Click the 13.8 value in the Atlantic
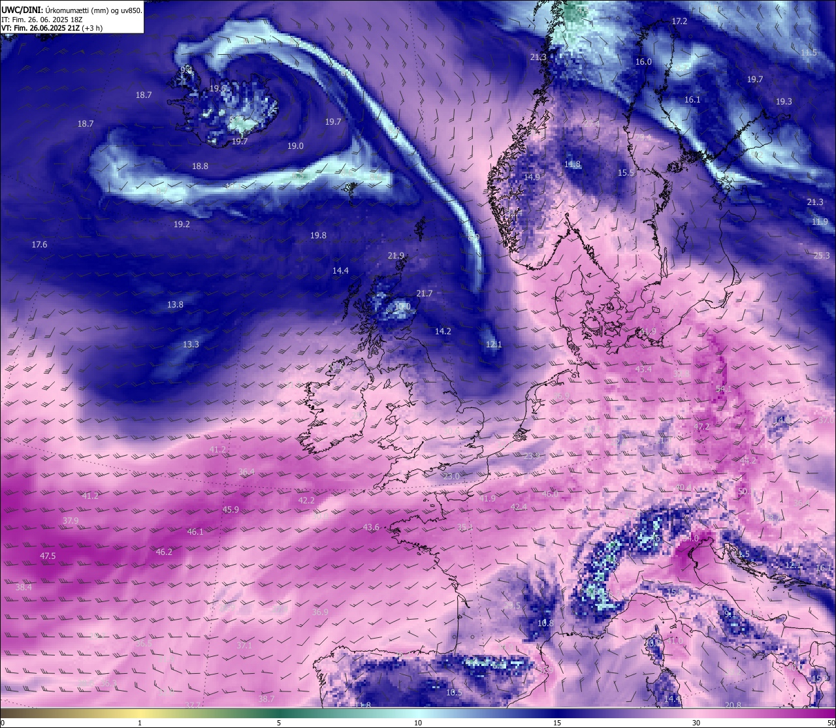This screenshot has width=836, height=728. click(175, 304)
